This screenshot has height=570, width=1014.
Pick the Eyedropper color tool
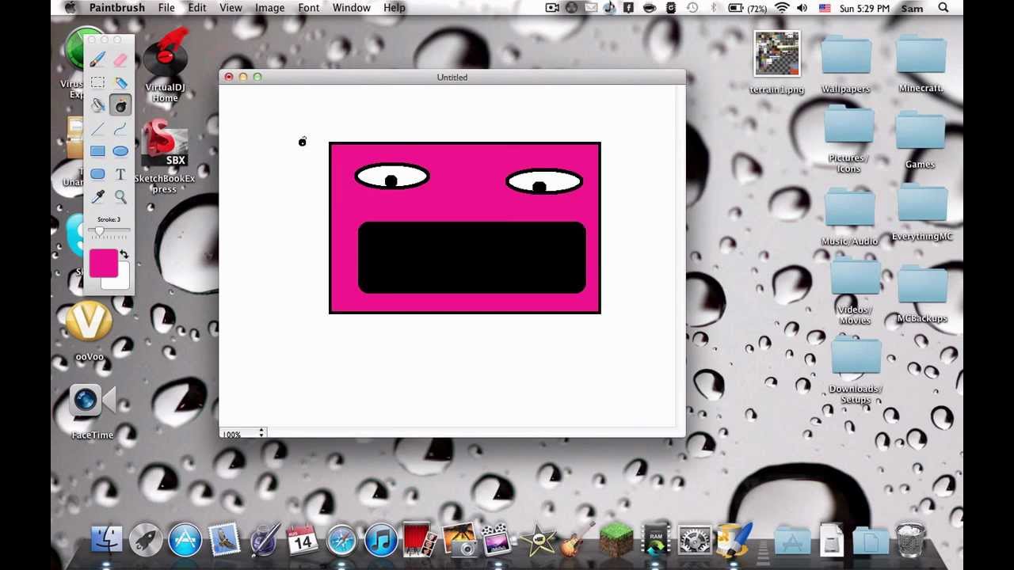point(97,196)
